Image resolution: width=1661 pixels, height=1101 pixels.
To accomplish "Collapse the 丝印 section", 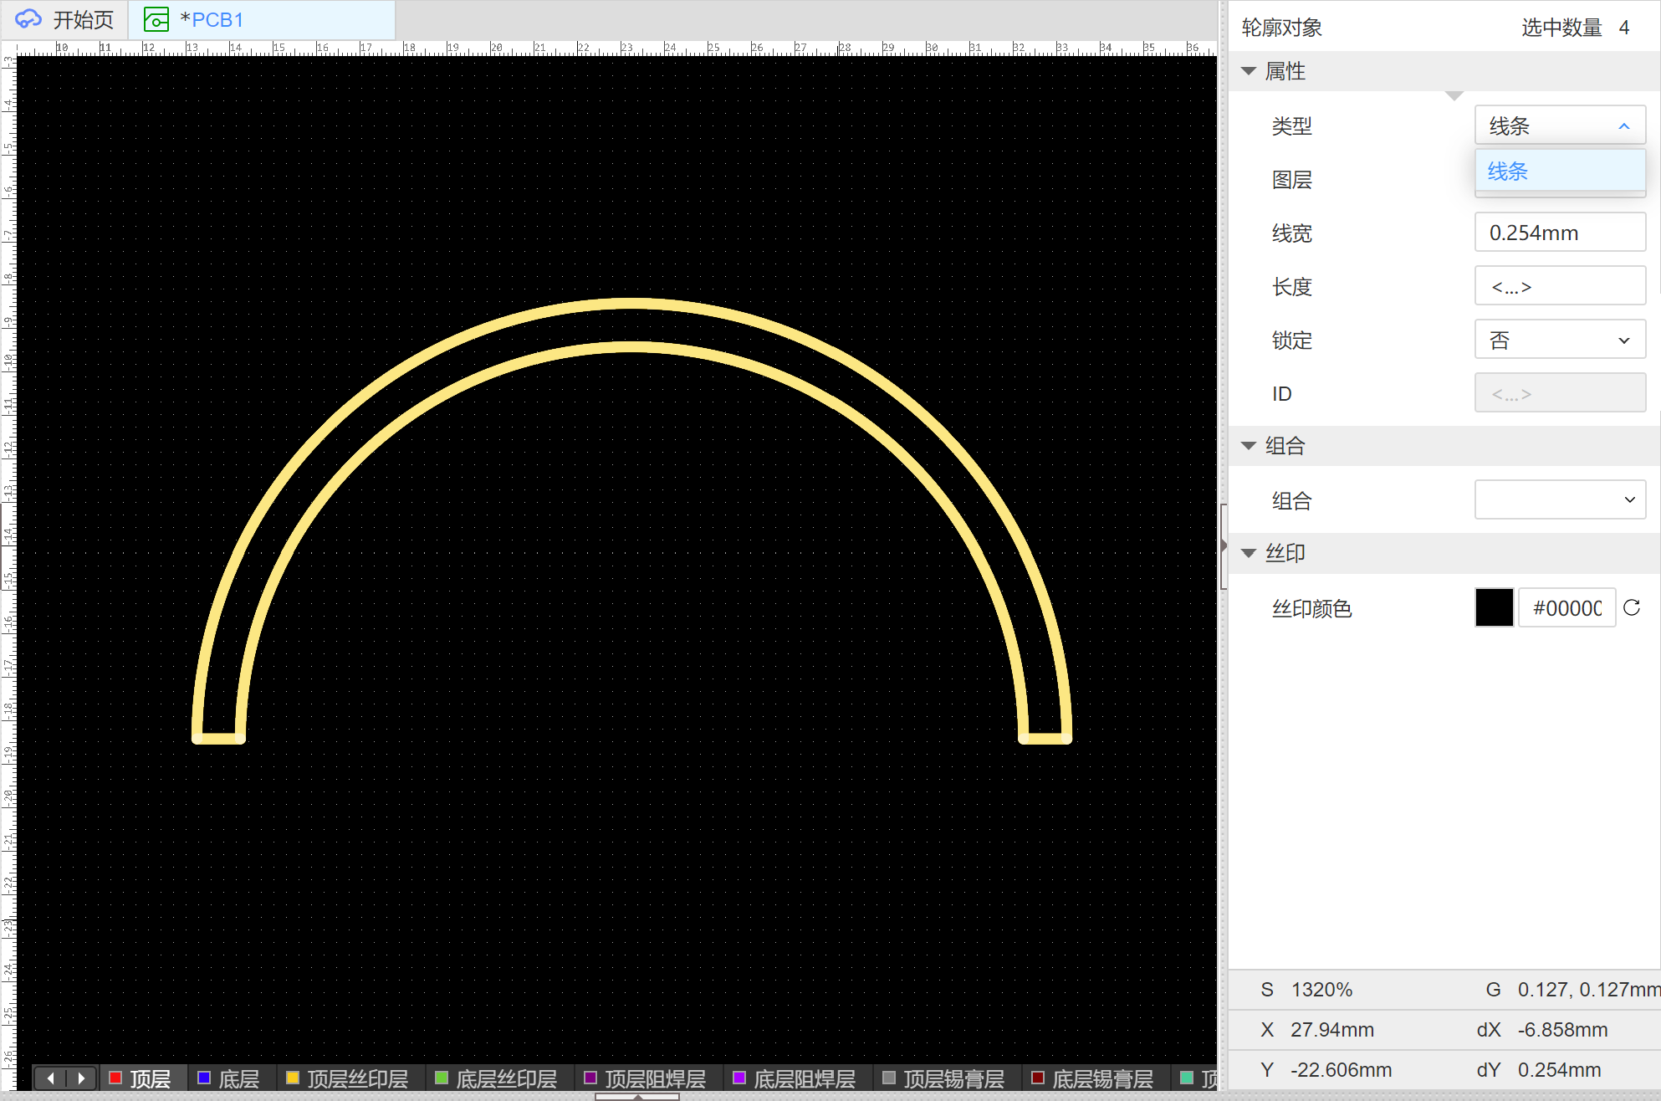I will tap(1249, 553).
